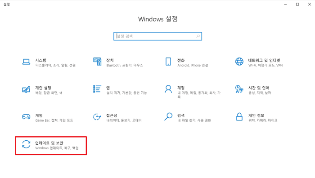This screenshot has height=178, width=315.
Task: Open the 계정 (Accounts) person icon
Action: click(x=168, y=89)
